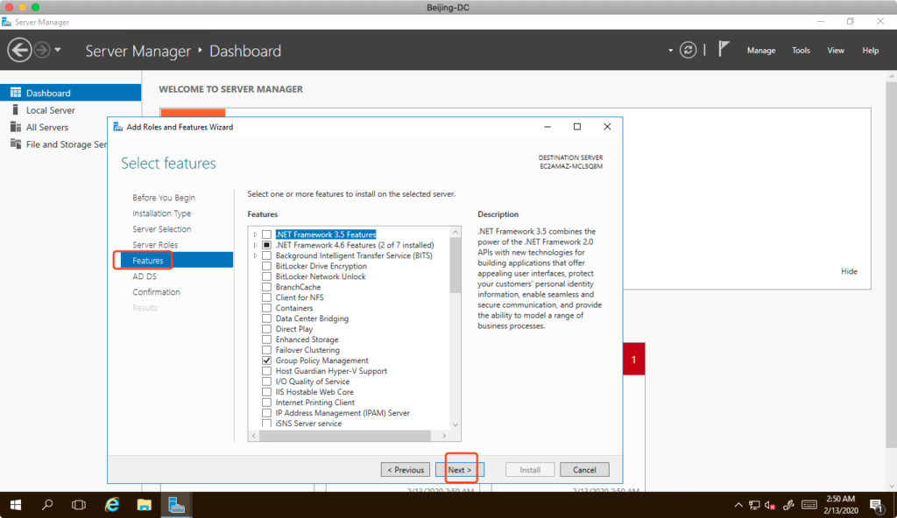Open taskbar search magnifier icon

coord(47,505)
